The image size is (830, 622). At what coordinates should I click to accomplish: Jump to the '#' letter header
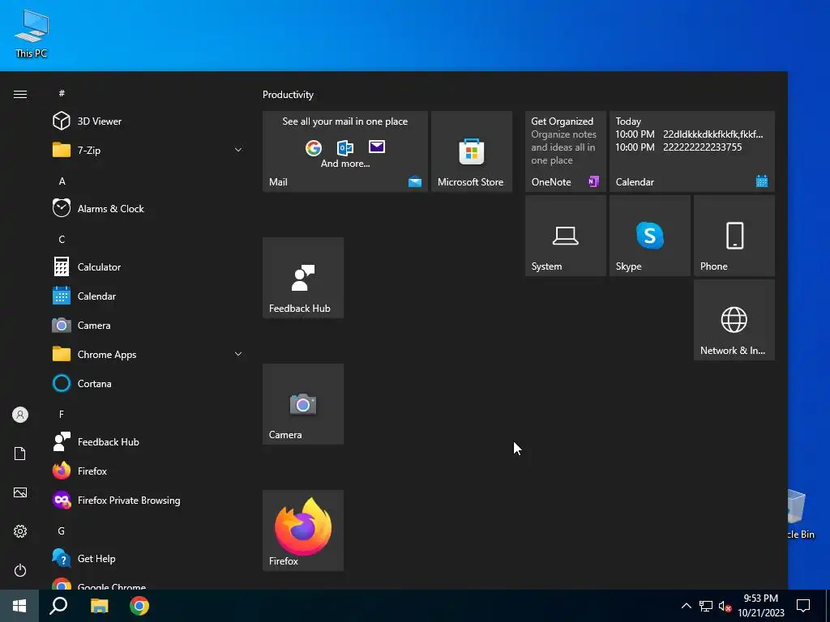62,93
